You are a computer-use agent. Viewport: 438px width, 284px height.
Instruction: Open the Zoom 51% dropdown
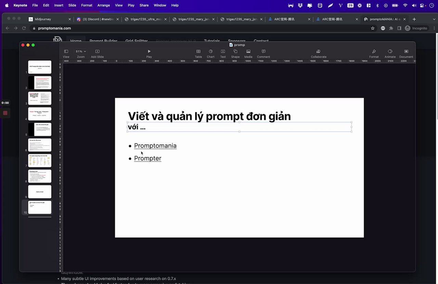[81, 54]
